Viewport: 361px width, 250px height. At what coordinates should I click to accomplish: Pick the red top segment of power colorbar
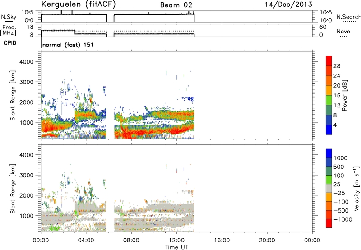coord(329,61)
